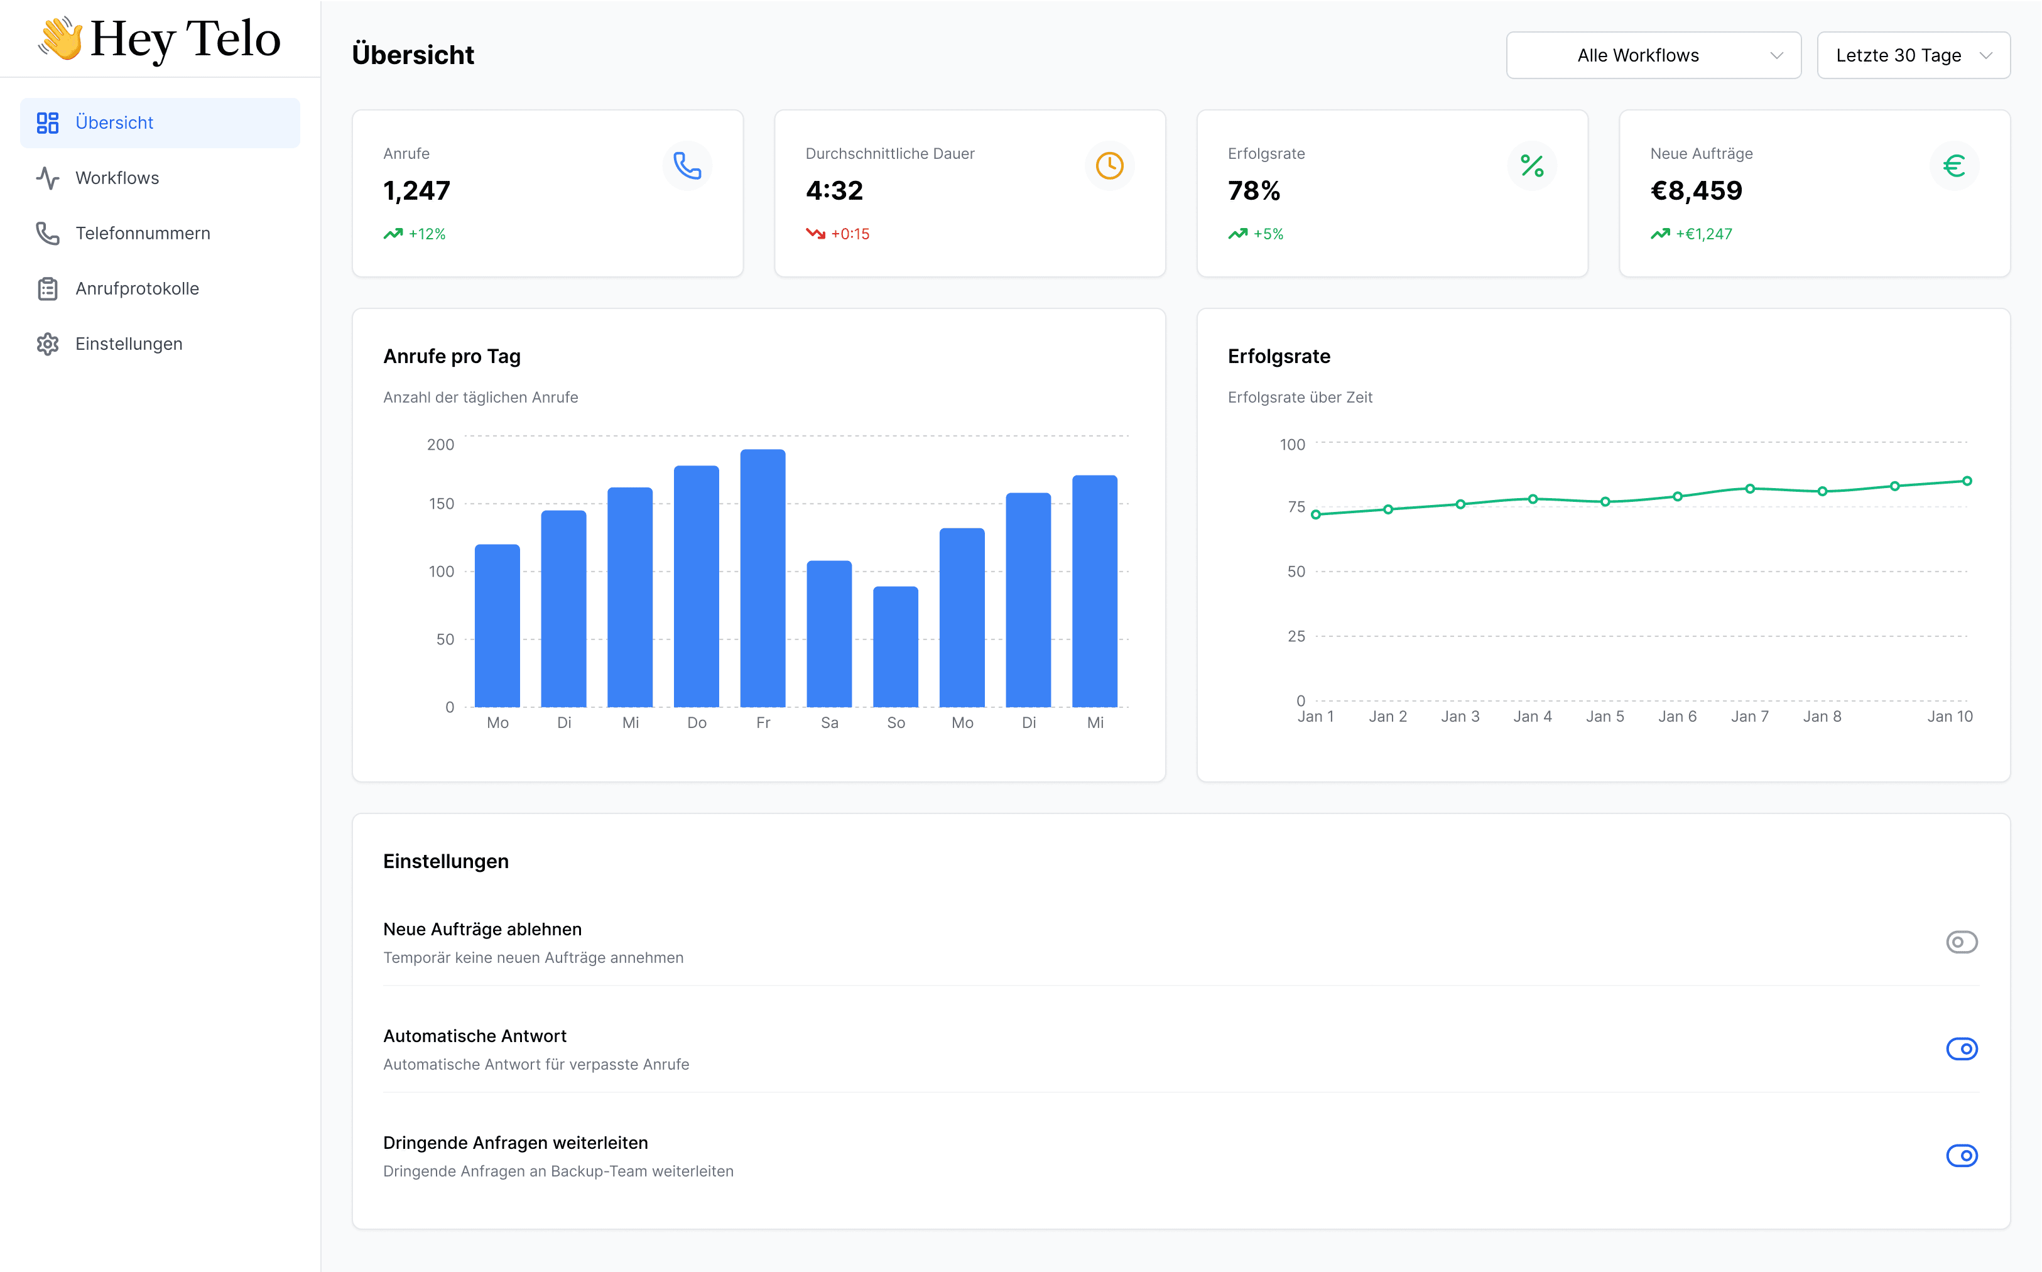This screenshot has width=2042, height=1272.
Task: Enable the Neue Aufträge ablehnen toggle
Action: (1961, 942)
